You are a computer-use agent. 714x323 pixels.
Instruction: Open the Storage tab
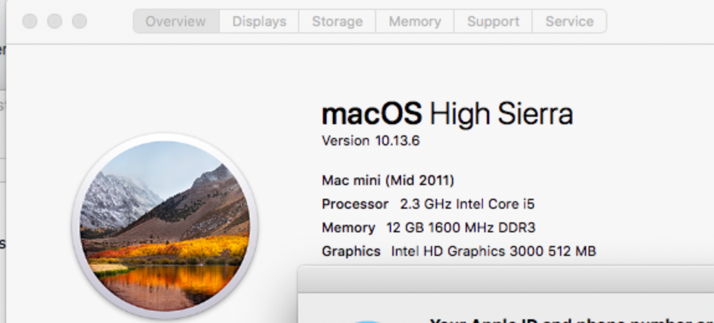pos(337,21)
